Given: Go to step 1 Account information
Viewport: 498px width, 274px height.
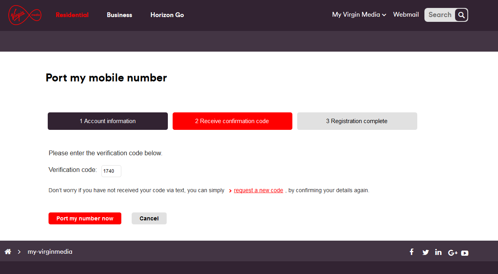Looking at the screenshot, I should [108, 121].
